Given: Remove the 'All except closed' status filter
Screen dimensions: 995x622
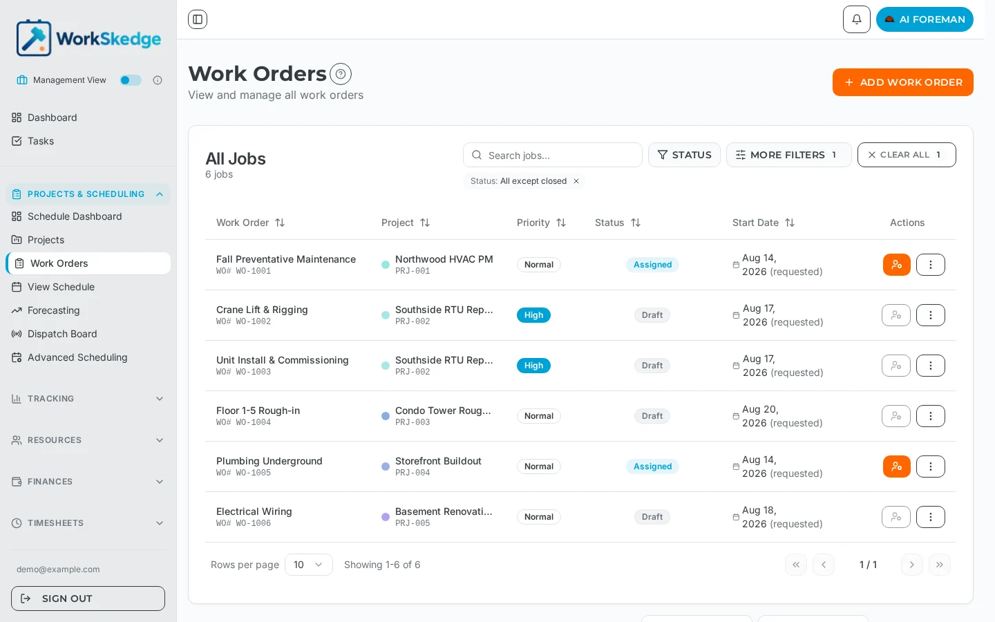Looking at the screenshot, I should pos(576,181).
